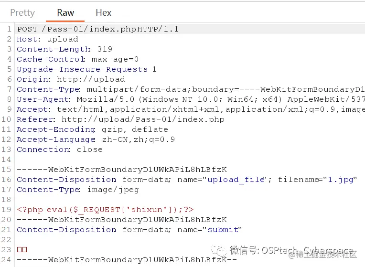Image resolution: width=365 pixels, height=267 pixels.
Task: Select the Raw tab
Action: pyautogui.click(x=65, y=12)
